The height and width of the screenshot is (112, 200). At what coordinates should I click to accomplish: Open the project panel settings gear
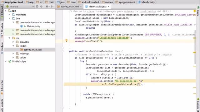47,7
